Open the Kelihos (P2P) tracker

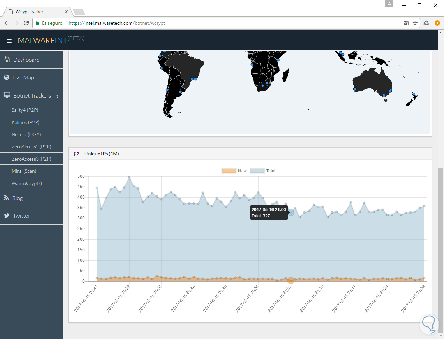(x=25, y=122)
